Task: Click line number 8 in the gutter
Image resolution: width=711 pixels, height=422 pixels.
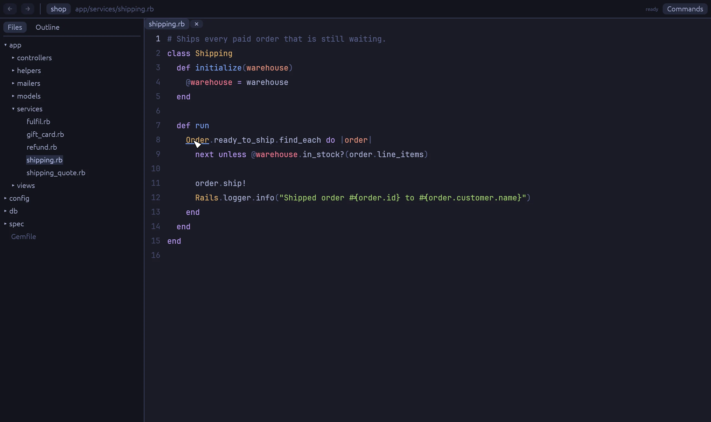Action: [158, 140]
